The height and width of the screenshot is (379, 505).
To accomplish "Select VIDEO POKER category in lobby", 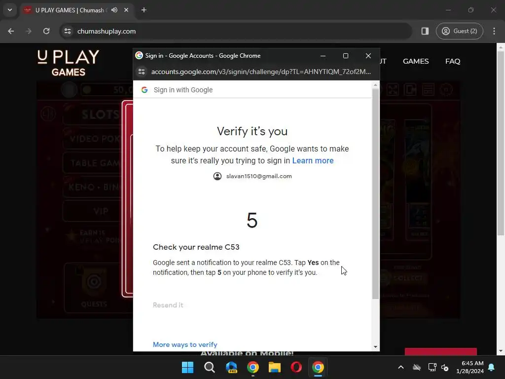I will [93, 139].
